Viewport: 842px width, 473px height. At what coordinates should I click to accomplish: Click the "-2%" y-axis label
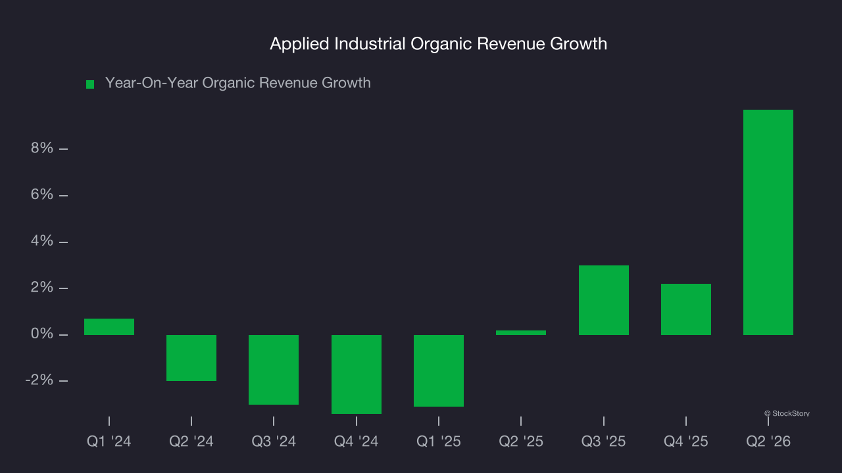(39, 381)
